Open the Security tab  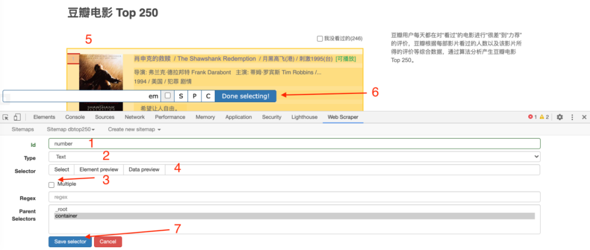272,117
